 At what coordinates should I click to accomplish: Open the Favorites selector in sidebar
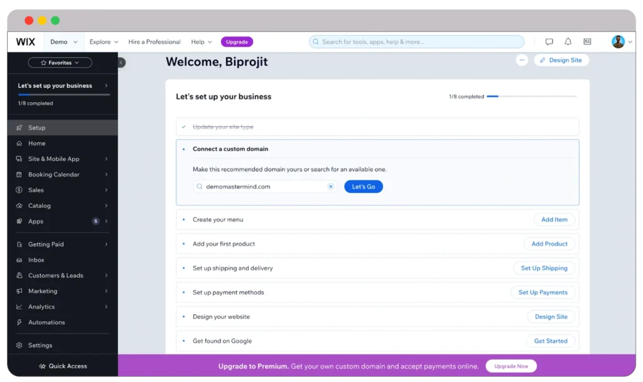60,63
